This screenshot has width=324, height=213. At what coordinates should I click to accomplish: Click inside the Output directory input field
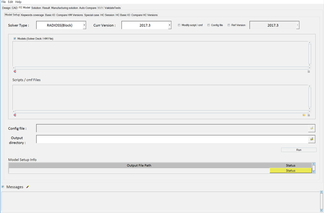[172, 139]
